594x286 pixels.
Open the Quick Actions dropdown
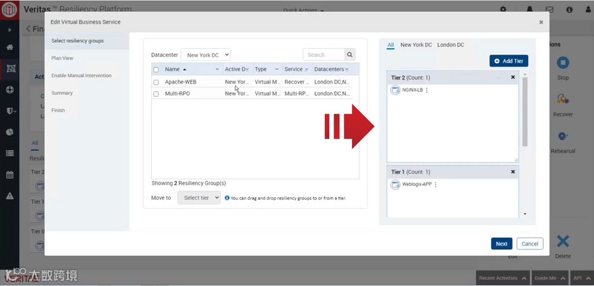(x=303, y=10)
